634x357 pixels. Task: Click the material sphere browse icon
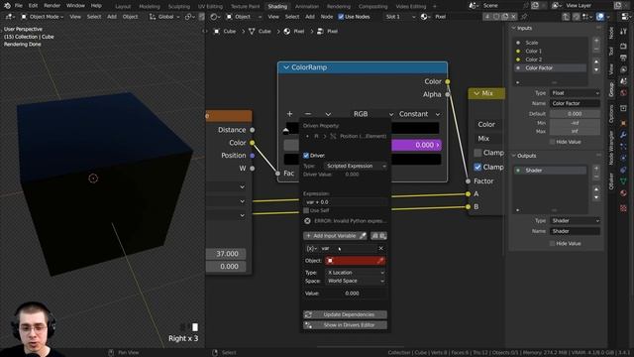[x=425, y=17]
